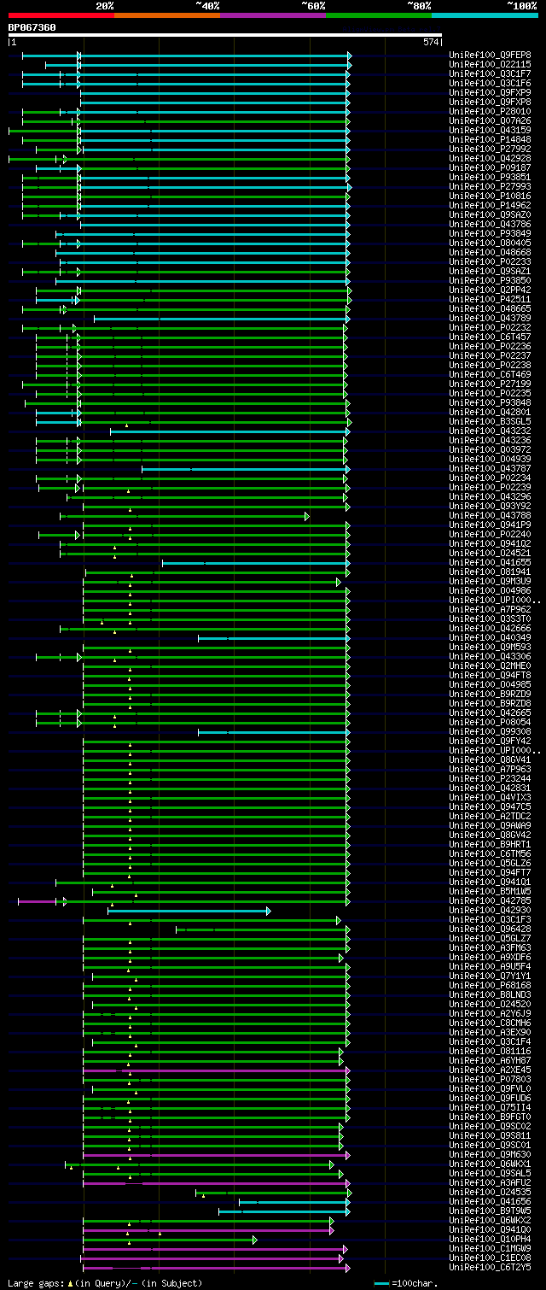Viewport: 546px width, 1290px height.
Task: Open hit UniRef100_Q3C1F7
Action: click(x=489, y=74)
